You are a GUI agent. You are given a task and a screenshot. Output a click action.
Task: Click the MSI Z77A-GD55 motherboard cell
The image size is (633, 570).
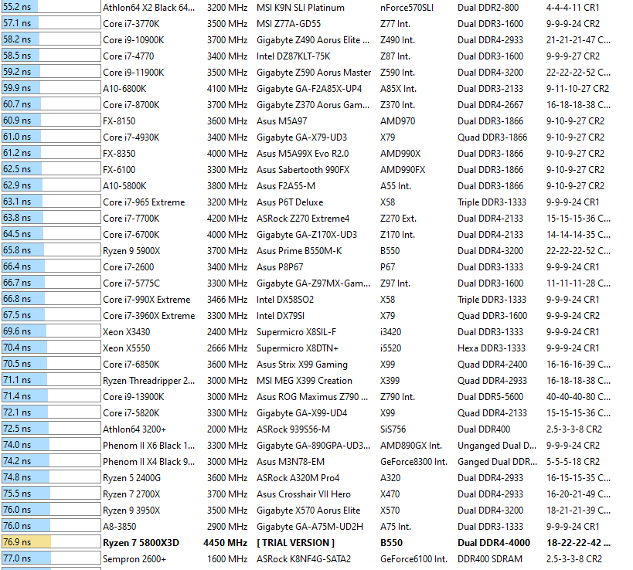(288, 24)
